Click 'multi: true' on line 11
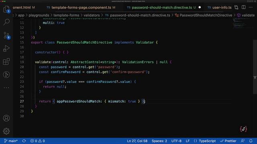 point(54,23)
